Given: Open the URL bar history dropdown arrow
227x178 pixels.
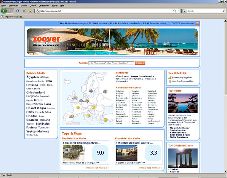Looking at the screenshot, I should tap(178, 11).
